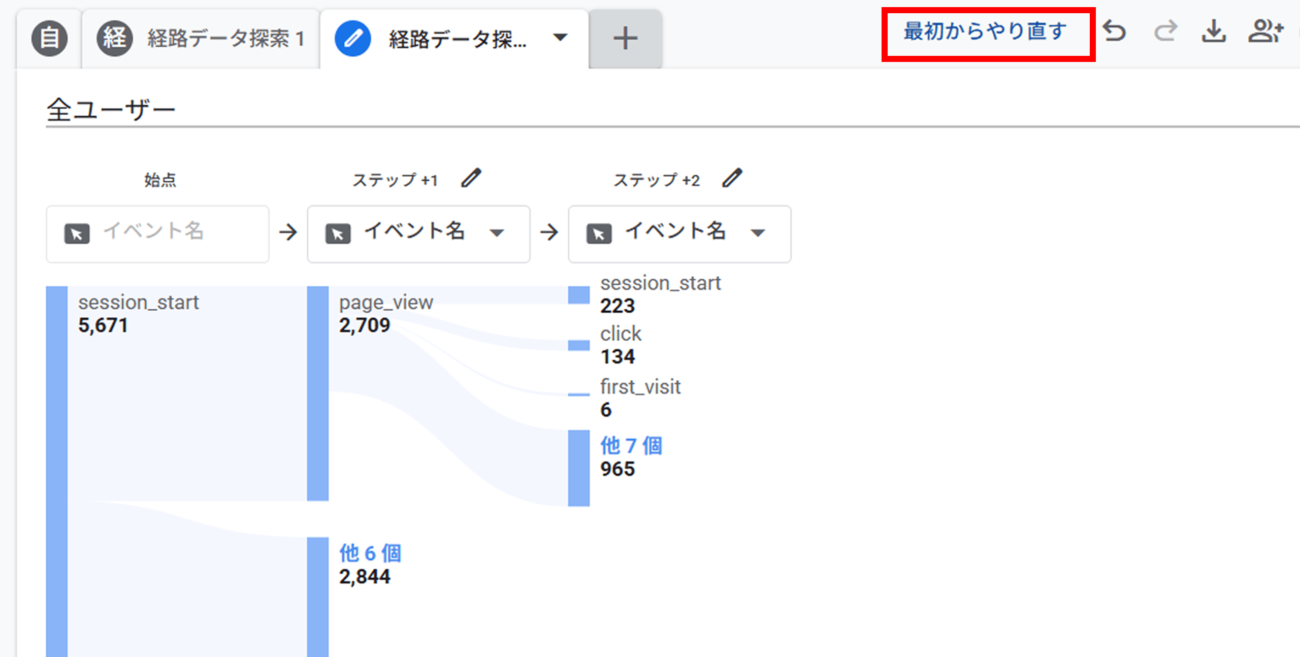Add a new tab with plus button
1300x657 pixels.
point(625,39)
